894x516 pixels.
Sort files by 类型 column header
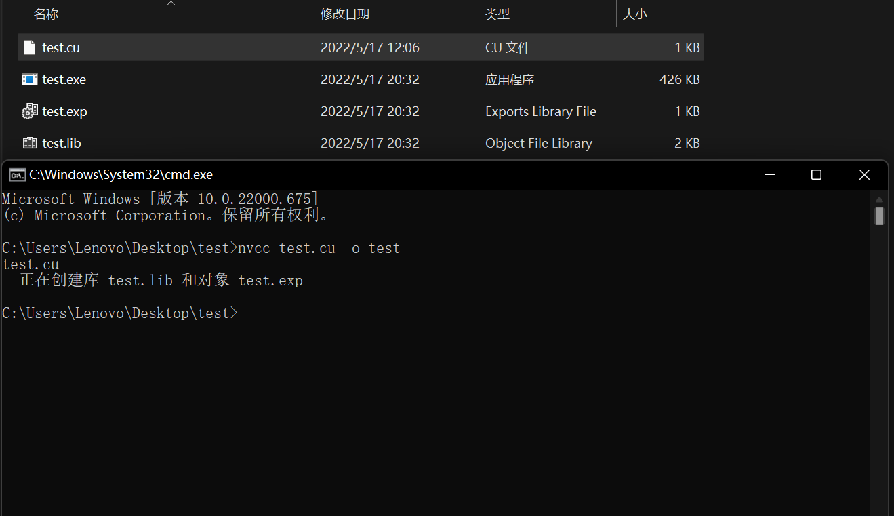coord(497,14)
